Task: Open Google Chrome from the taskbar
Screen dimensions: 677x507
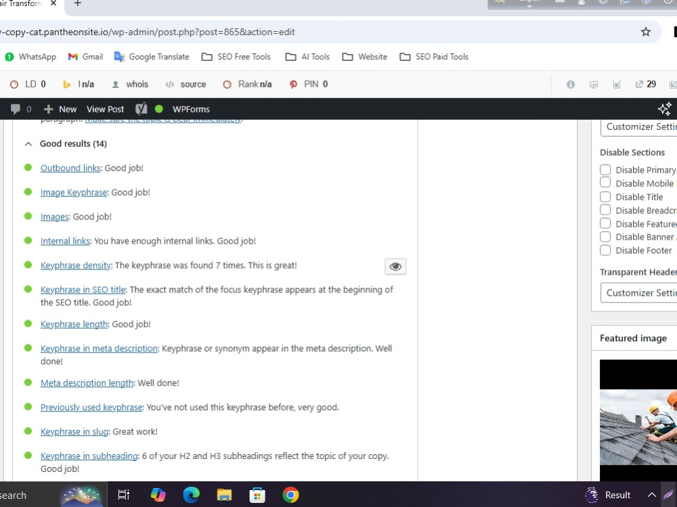Action: [x=290, y=494]
